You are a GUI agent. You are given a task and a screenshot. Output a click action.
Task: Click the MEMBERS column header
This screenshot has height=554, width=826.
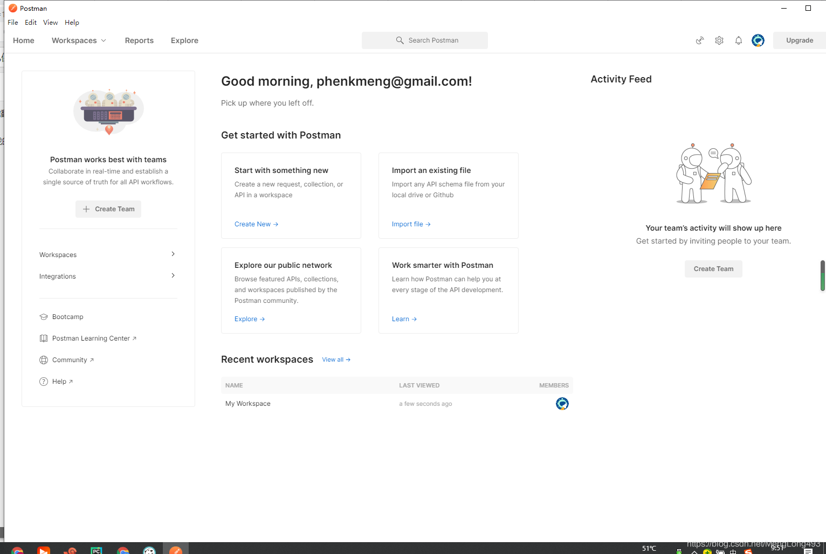point(554,385)
